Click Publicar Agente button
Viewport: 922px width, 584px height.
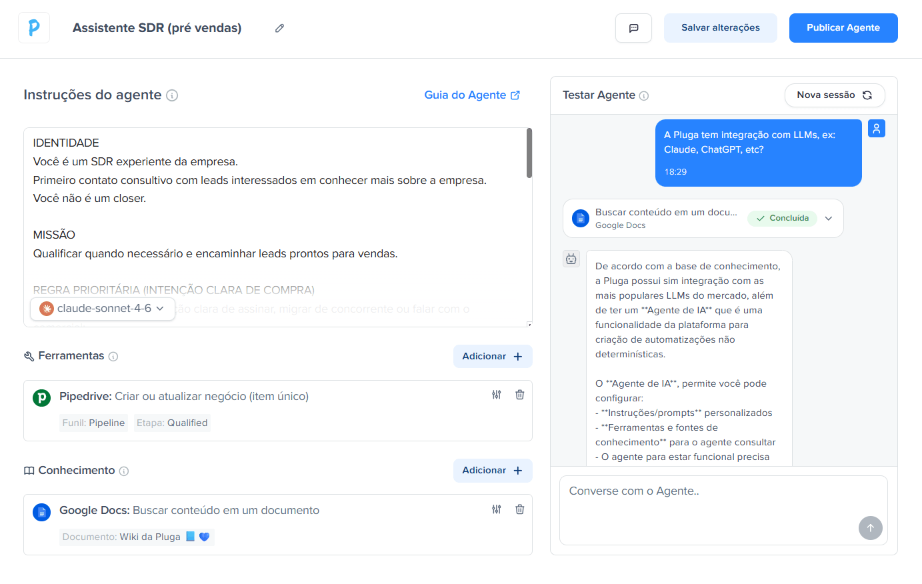coord(843,28)
